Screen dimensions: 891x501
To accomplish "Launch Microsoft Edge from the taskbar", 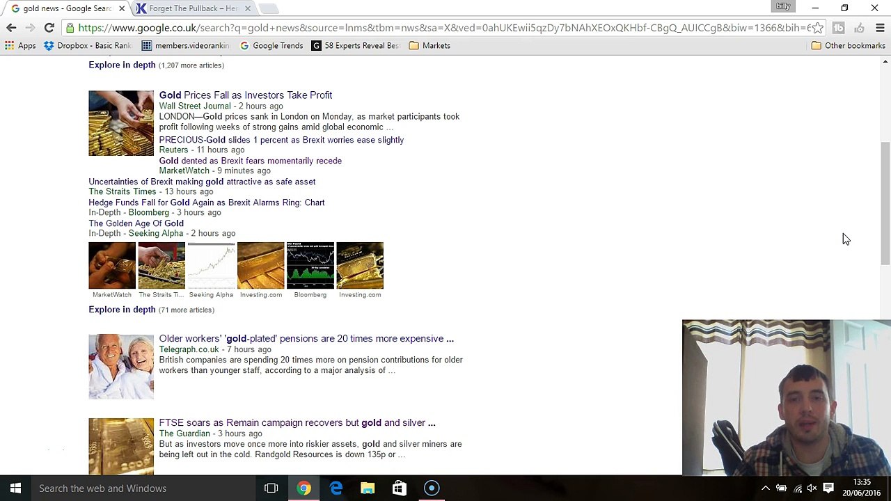I will (x=336, y=488).
